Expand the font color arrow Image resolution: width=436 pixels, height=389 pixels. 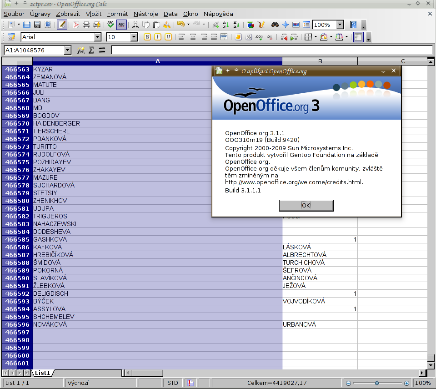point(346,37)
